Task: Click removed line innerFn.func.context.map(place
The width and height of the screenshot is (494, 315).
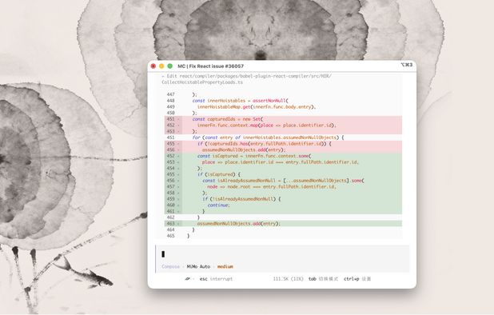Action: [x=283, y=125]
